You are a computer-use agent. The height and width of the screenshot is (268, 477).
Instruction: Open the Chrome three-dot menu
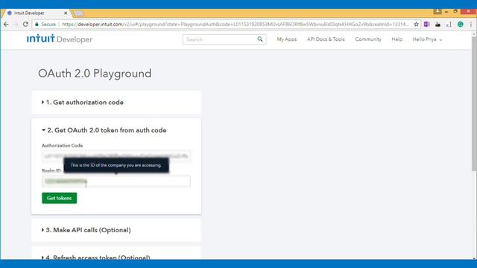pos(471,25)
